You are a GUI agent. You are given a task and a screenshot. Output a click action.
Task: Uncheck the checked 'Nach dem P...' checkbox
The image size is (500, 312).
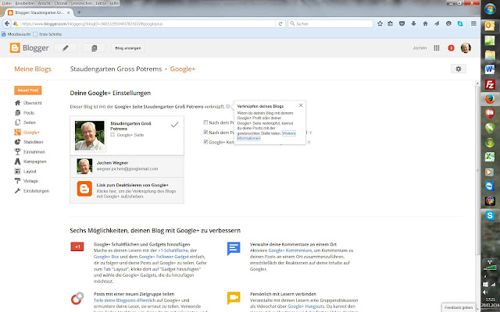tap(205, 132)
